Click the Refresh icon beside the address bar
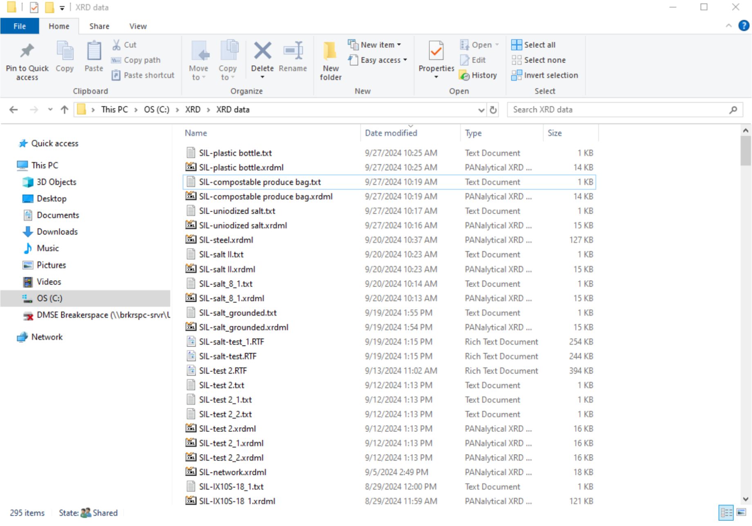 tap(493, 110)
